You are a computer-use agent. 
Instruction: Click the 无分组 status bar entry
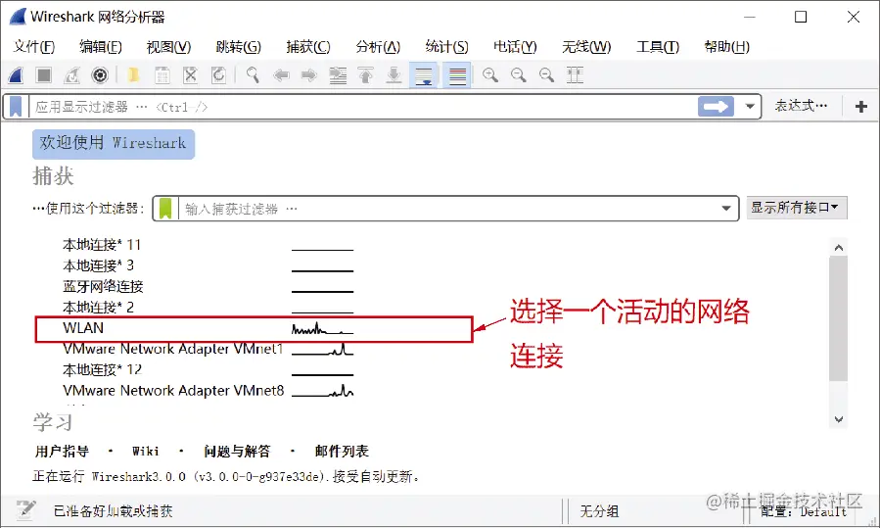coord(599,511)
